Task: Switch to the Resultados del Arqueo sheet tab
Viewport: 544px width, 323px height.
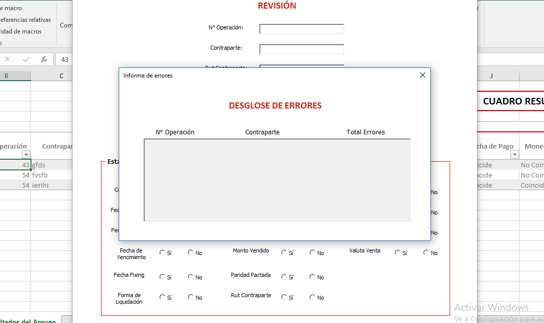Action: [x=28, y=321]
